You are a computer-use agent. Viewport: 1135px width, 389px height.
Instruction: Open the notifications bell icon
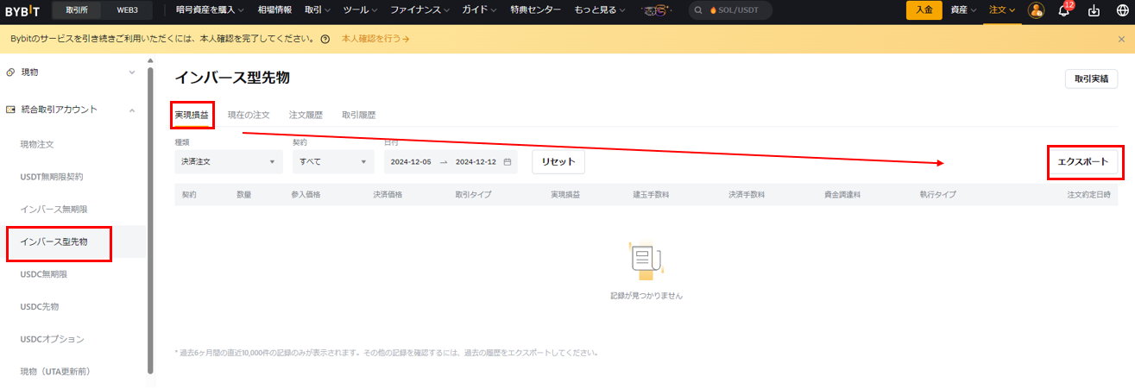[x=1064, y=11]
